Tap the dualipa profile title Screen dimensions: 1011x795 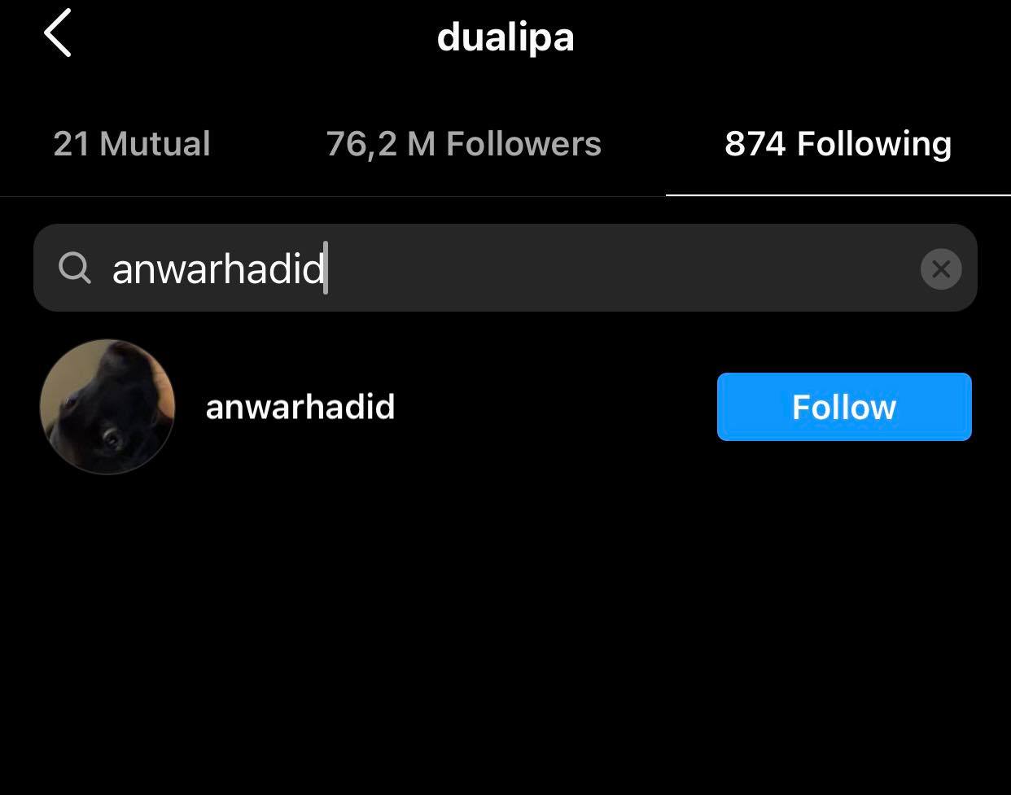(x=505, y=37)
